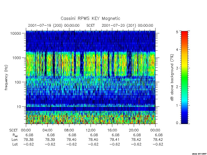The width and height of the screenshot is (207, 155).
Task: Click the green middle of the color bar
Action: click(184, 77)
